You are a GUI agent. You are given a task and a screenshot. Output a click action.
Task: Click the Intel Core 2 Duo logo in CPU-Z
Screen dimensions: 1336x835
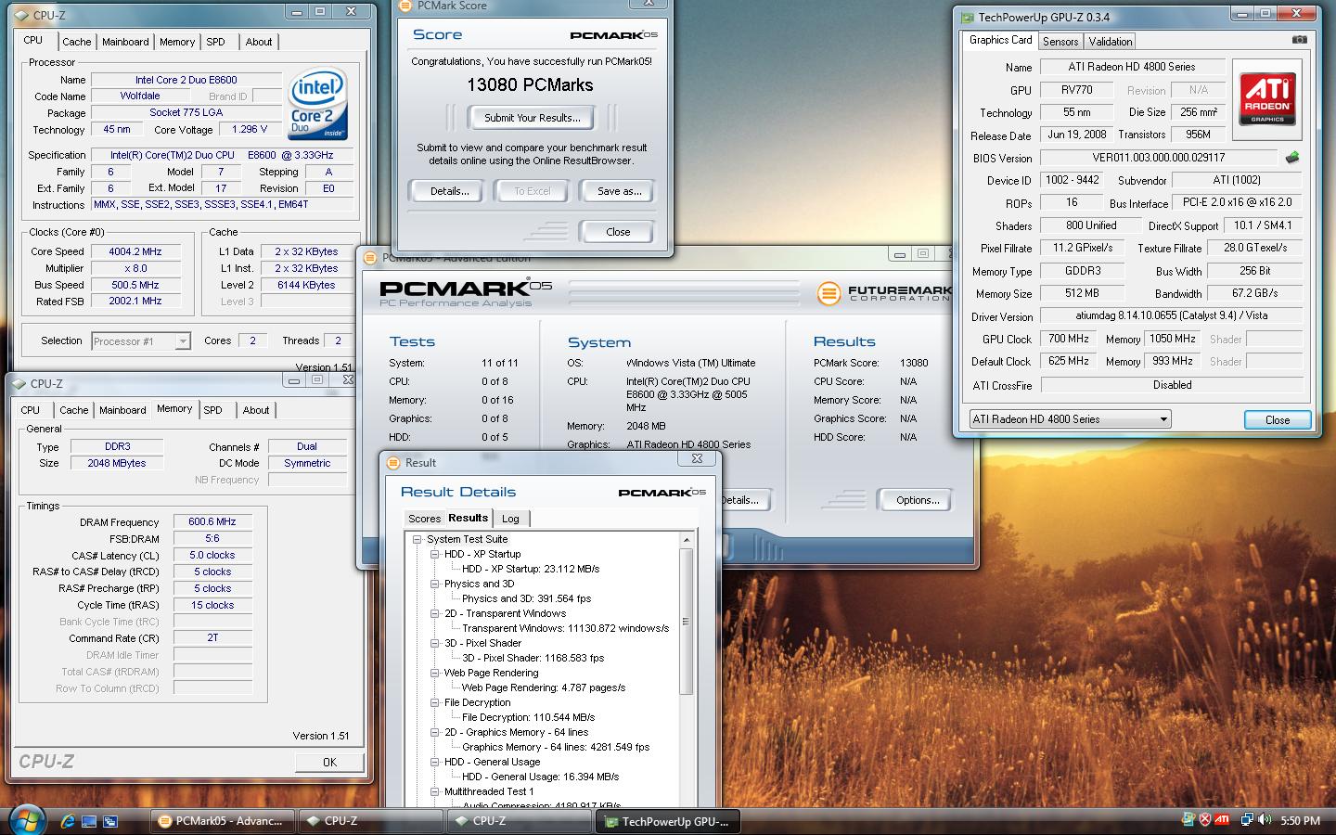(318, 105)
